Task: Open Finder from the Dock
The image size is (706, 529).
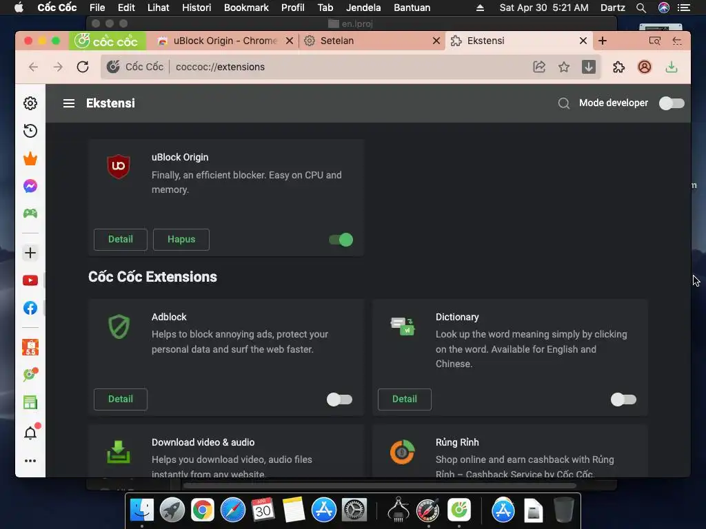Action: (142, 510)
